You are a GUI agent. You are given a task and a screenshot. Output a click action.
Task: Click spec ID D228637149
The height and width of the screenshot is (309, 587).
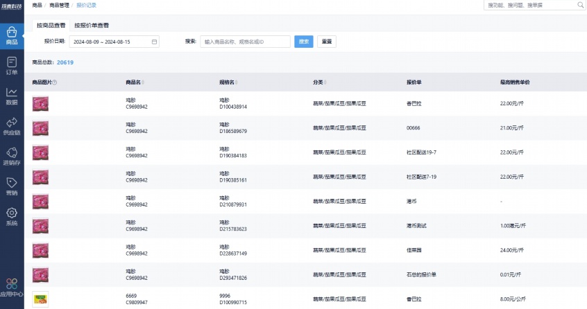[x=233, y=254]
